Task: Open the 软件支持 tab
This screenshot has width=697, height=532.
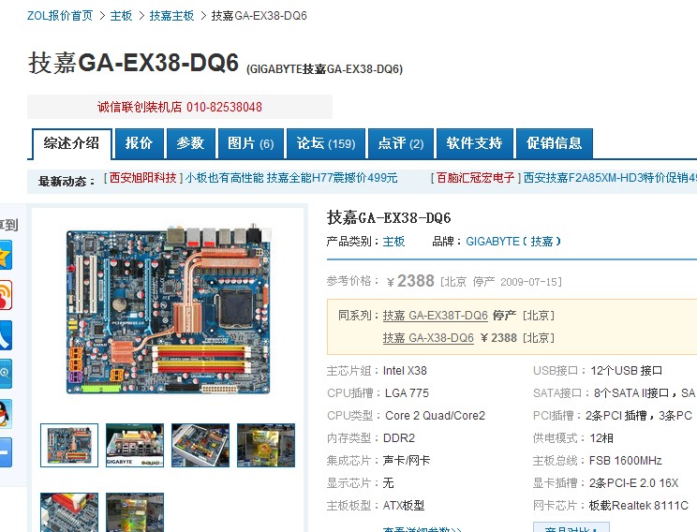Action: [475, 143]
